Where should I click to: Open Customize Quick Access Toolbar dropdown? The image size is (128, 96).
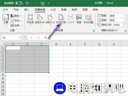(x=48, y=4)
